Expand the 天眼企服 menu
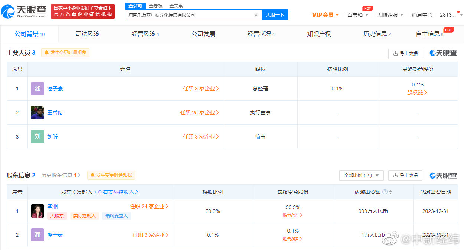Viewport: 464px width, 250px height. (390, 15)
